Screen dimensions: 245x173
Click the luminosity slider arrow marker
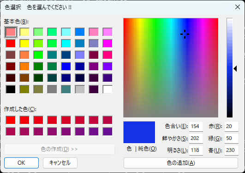235,68
